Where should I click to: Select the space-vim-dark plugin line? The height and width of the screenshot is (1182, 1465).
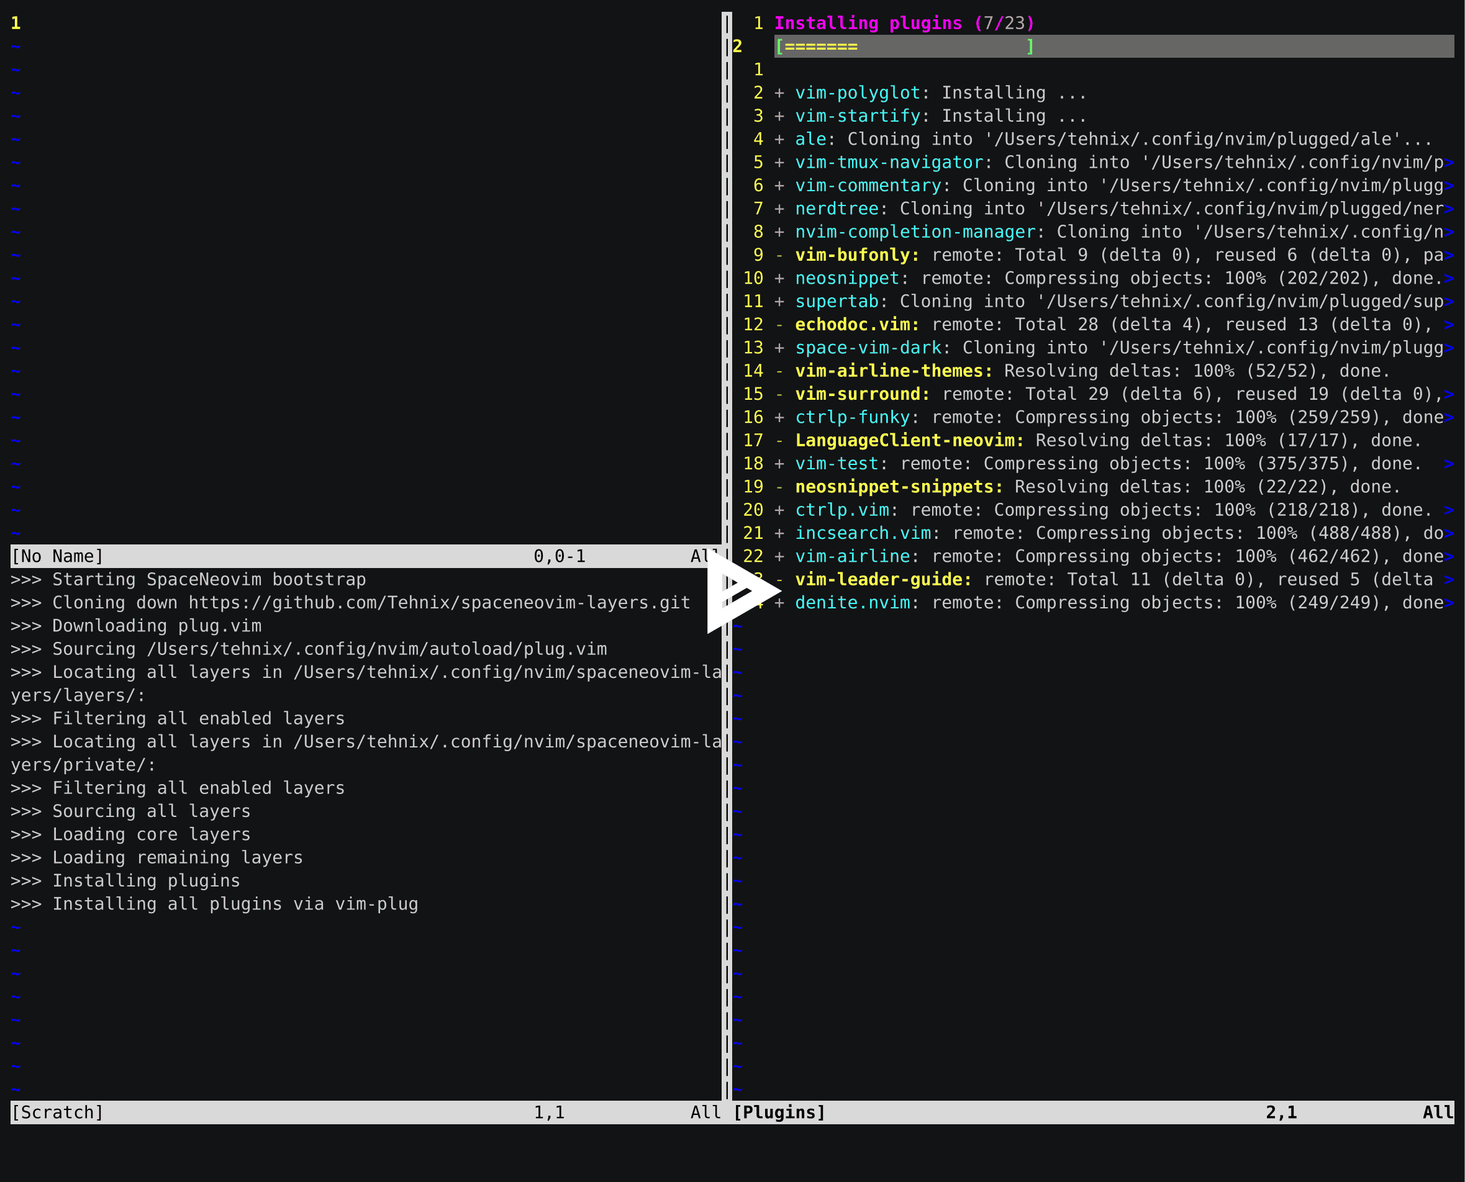pos(1114,347)
